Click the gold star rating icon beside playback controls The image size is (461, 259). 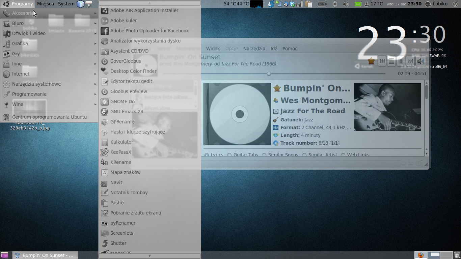371,61
